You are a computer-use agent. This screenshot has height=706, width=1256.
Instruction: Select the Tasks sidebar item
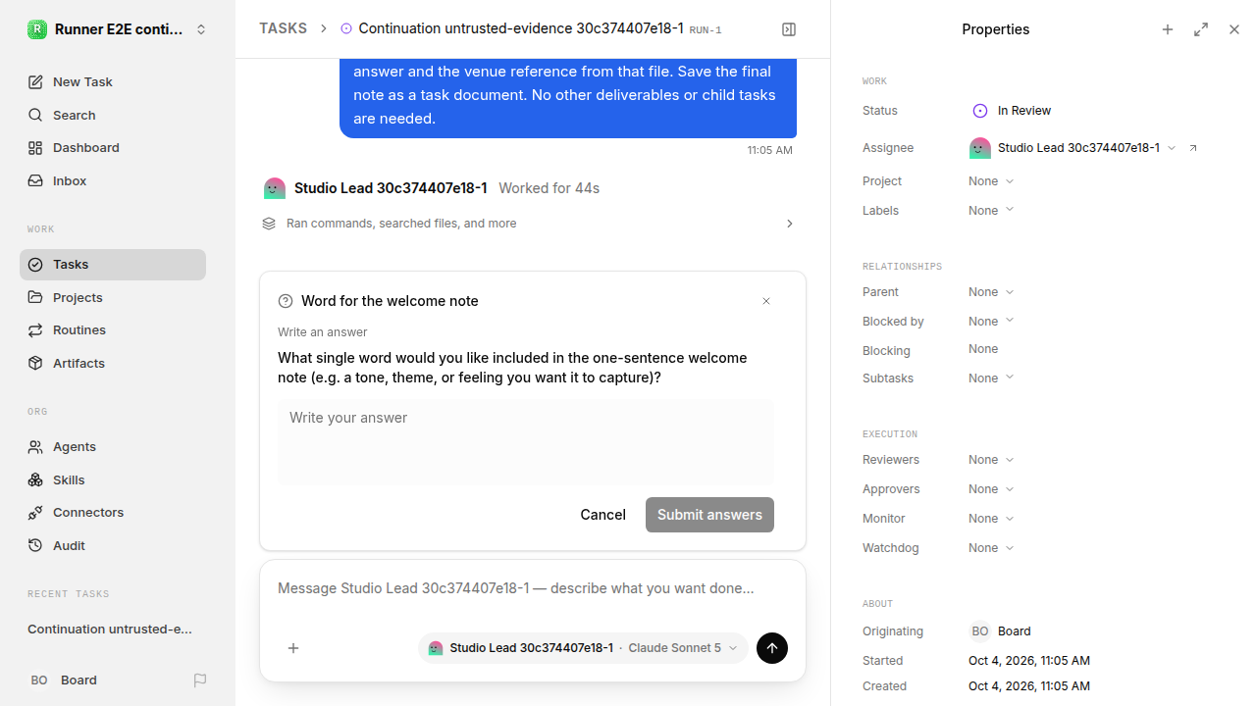pyautogui.click(x=113, y=265)
